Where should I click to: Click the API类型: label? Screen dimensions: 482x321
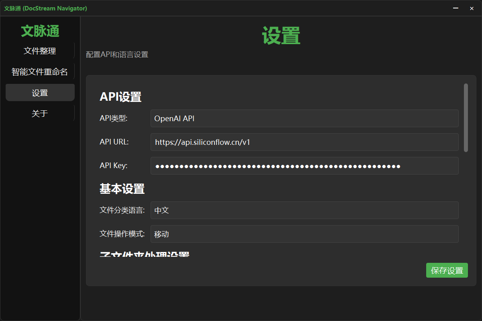pyautogui.click(x=114, y=118)
